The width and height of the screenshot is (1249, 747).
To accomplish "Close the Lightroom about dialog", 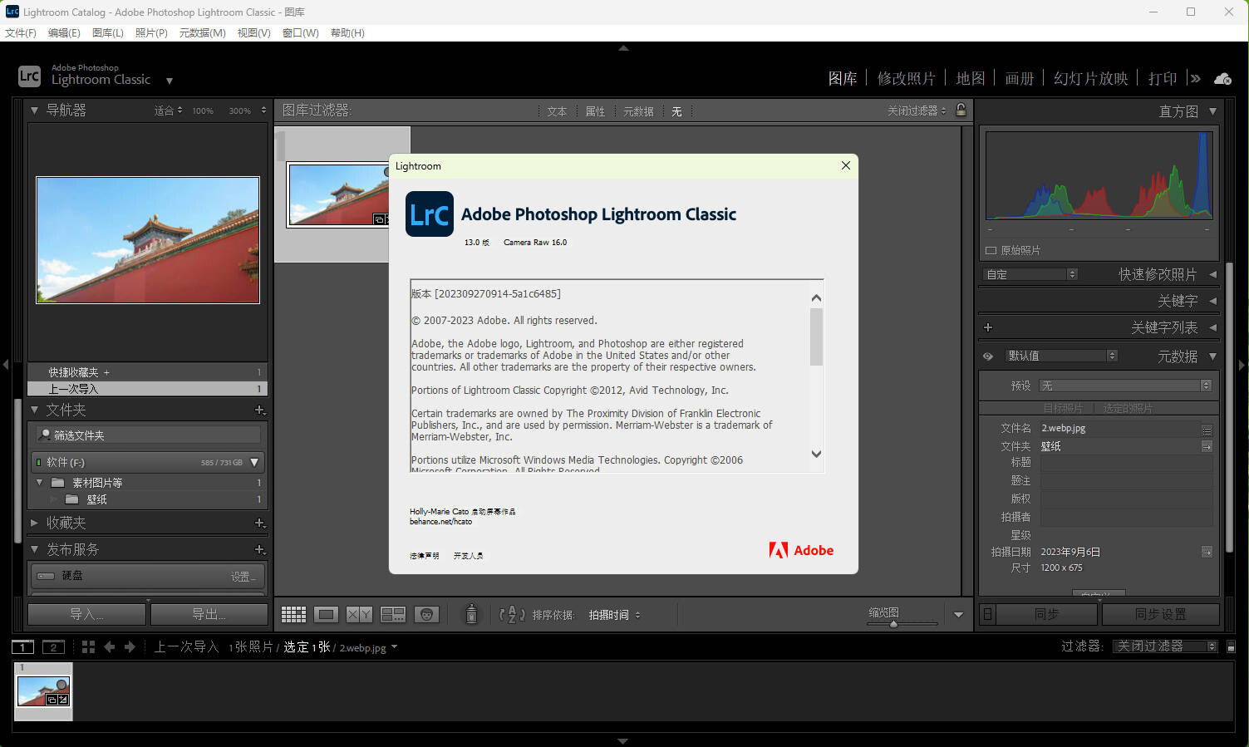I will pos(845,165).
